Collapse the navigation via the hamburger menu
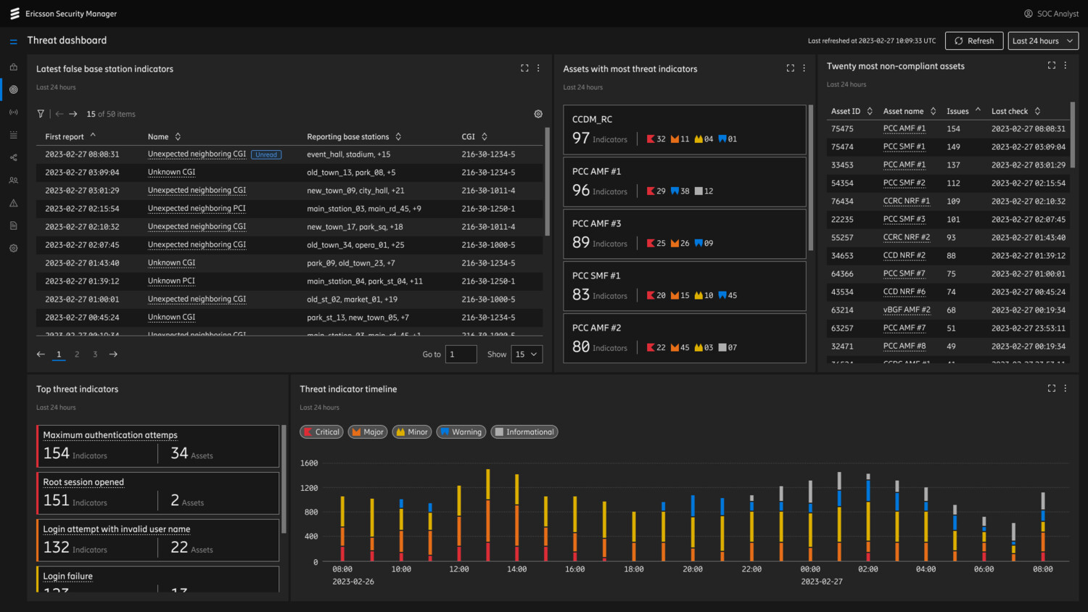The height and width of the screenshot is (612, 1088). coord(13,41)
